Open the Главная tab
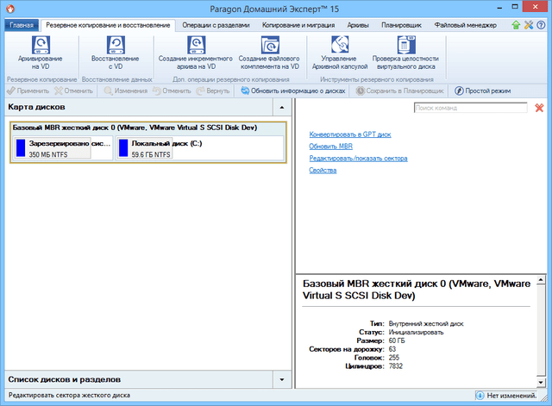Screen dimensions: 552x406 point(22,26)
